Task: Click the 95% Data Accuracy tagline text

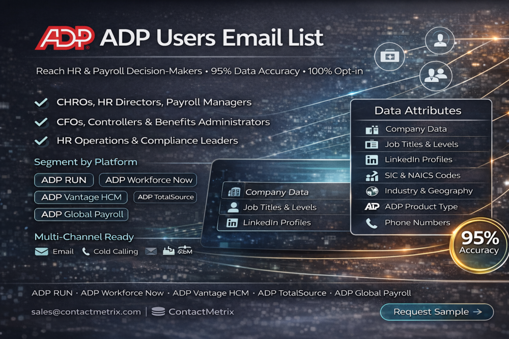Action: pos(255,71)
